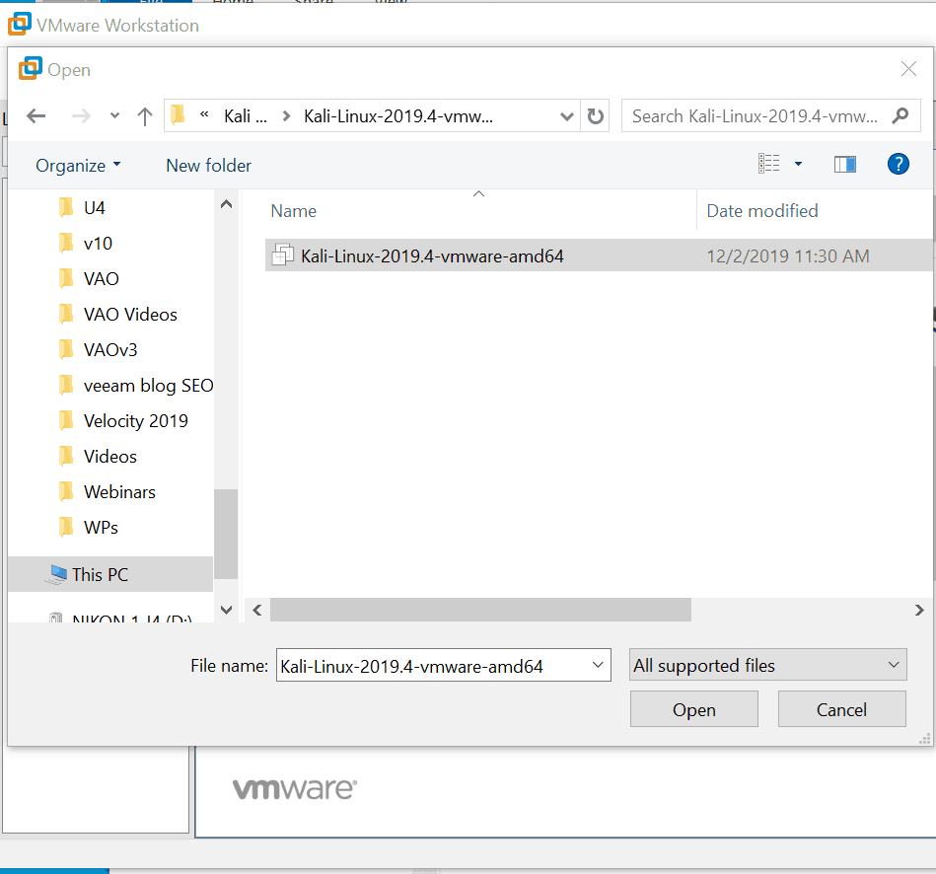Click the file list horizontal scrollbar thumb
This screenshot has width=936, height=874.
coord(480,610)
